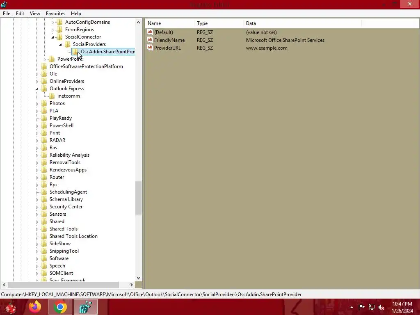Click the registry path in status bar
The height and width of the screenshot is (315, 420).
(151, 294)
